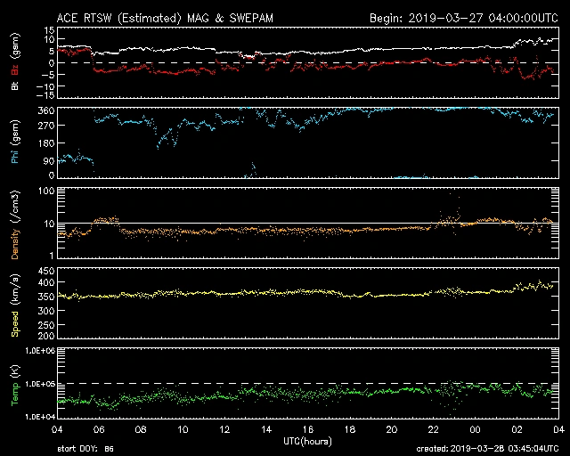
Task: Select the 350 tick on Speed axis
Action: tap(46, 297)
